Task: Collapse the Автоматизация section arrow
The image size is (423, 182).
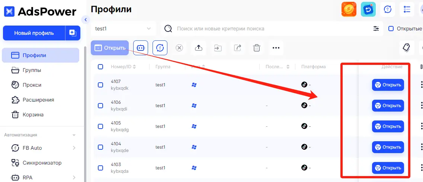Action: tap(74, 135)
